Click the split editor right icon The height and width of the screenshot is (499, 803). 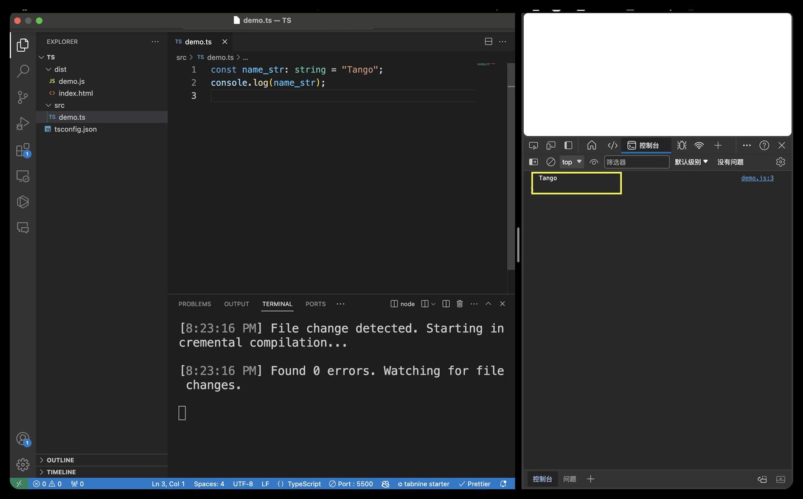tap(488, 41)
